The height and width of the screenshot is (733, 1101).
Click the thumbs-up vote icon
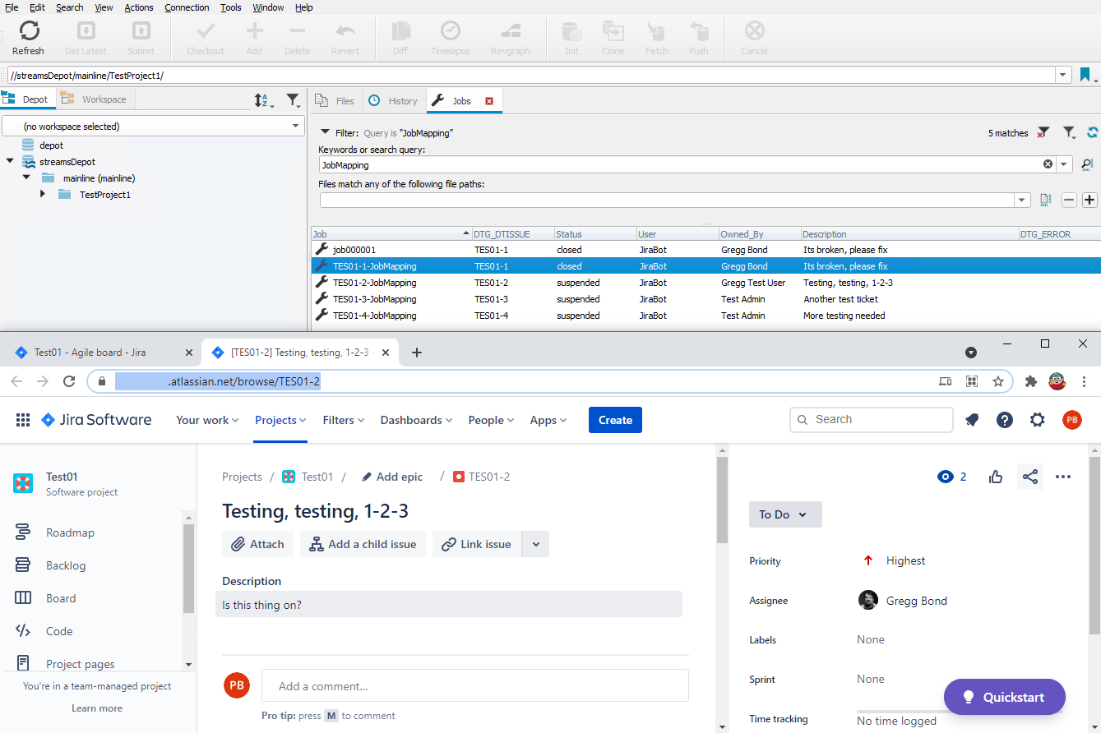click(996, 477)
